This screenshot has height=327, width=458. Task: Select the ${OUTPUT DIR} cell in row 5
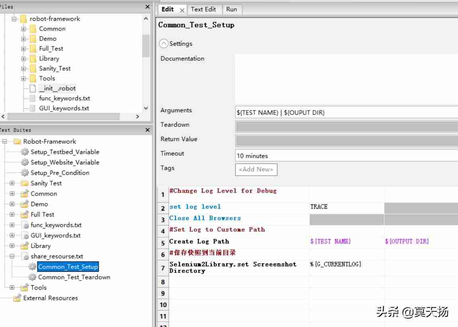421,242
